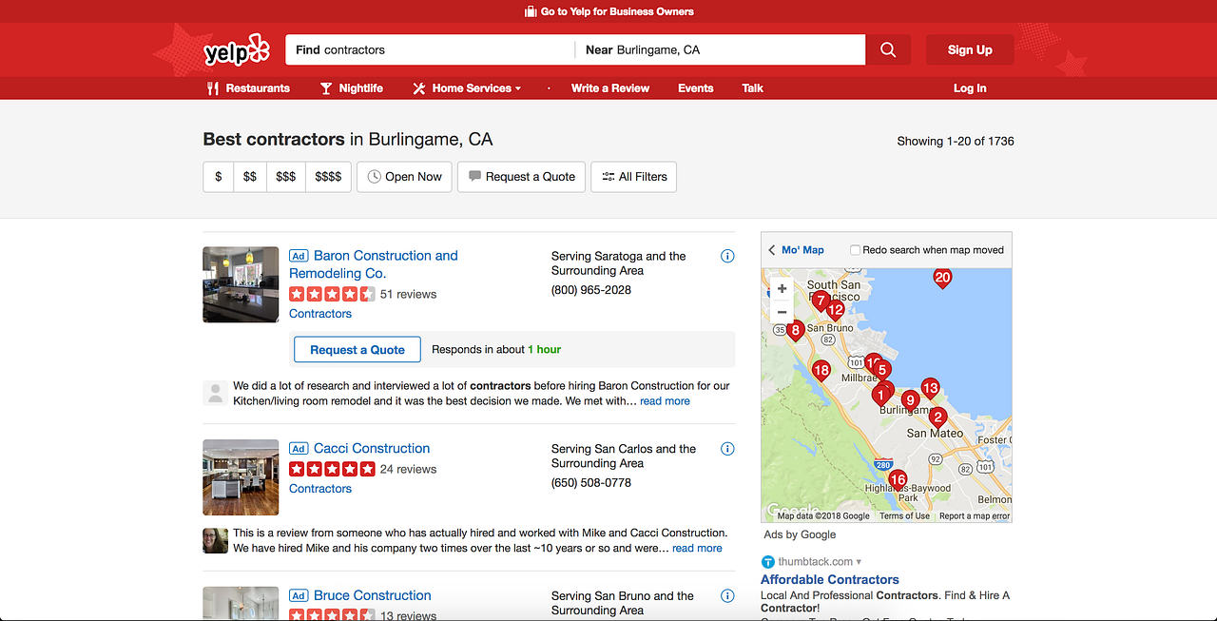The width and height of the screenshot is (1217, 621).
Task: Zoom in on the map
Action: (782, 288)
